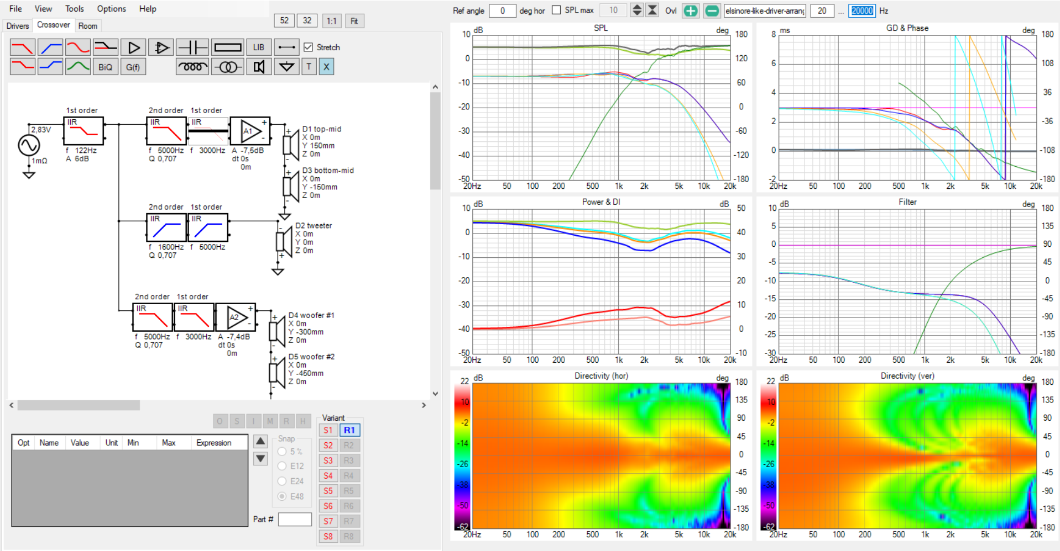The image size is (1060, 551).
Task: Add a G(f) transfer function block
Action: [133, 67]
